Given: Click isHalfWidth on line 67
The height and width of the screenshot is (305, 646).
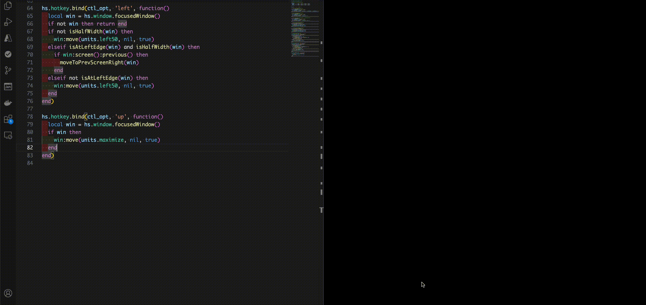Looking at the screenshot, I should click(x=86, y=31).
